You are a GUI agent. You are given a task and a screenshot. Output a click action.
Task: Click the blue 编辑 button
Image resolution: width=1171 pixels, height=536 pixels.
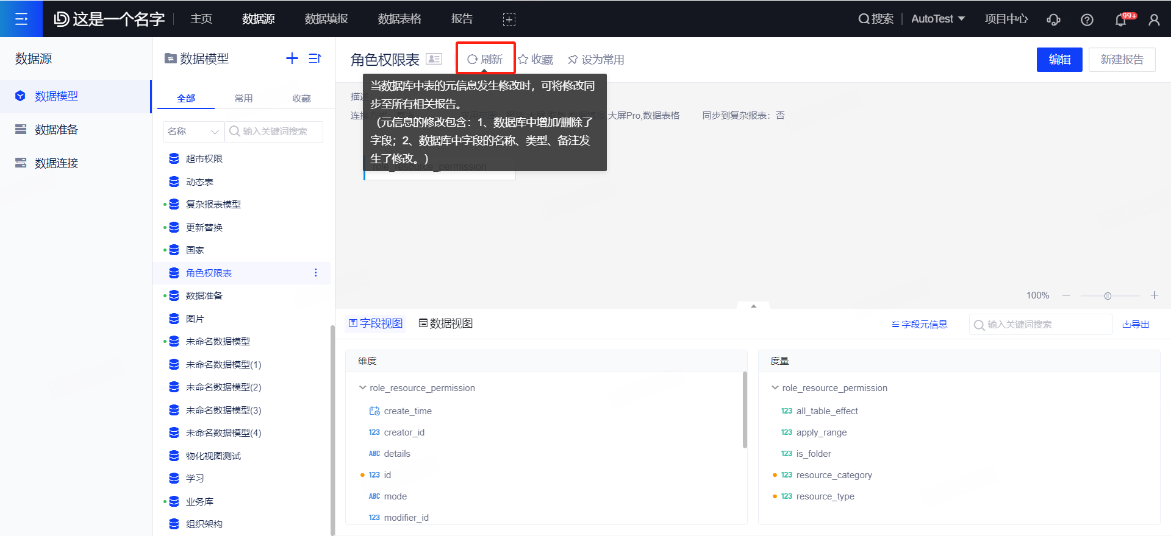pos(1059,60)
